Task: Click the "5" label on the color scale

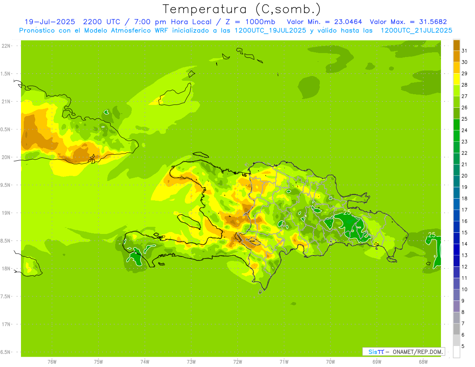Action: [x=463, y=346]
